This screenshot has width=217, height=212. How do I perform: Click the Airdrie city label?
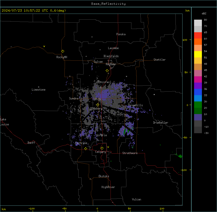click(x=102, y=135)
